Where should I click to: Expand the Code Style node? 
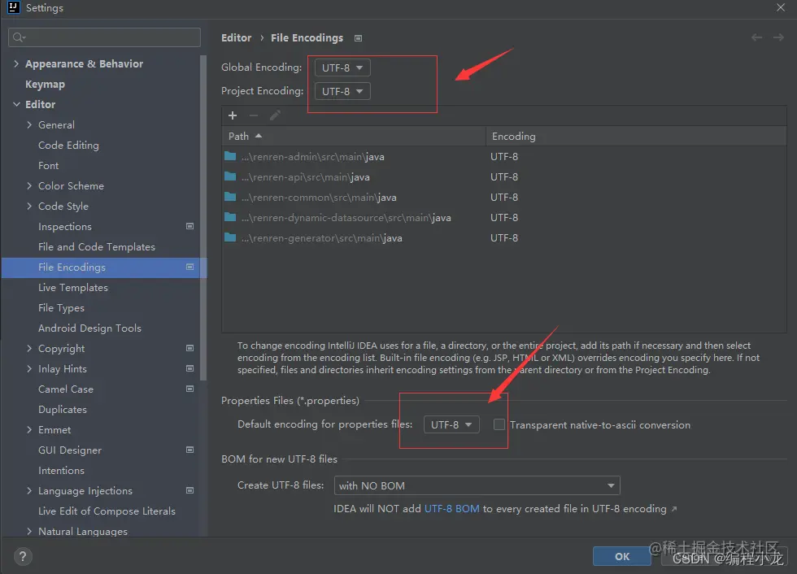point(29,206)
